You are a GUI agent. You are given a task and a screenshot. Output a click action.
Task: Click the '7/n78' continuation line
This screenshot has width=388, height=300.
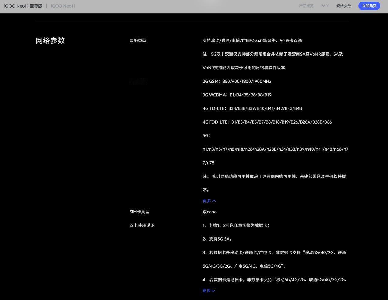[208, 163]
